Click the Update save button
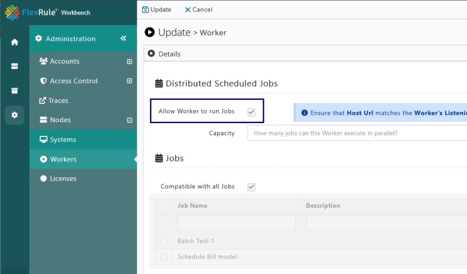Image resolution: width=467 pixels, height=274 pixels. (x=157, y=10)
